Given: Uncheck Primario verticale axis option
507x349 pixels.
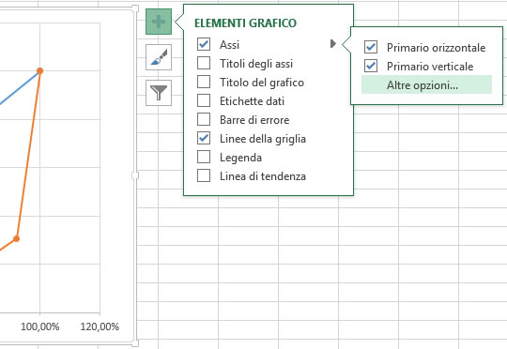Looking at the screenshot, I should point(371,66).
